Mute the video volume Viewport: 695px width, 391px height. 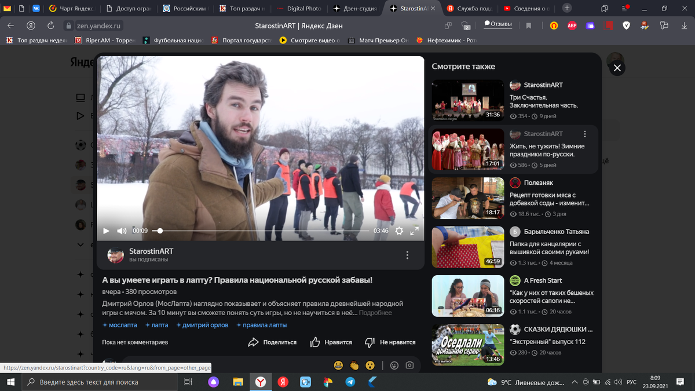pos(122,231)
